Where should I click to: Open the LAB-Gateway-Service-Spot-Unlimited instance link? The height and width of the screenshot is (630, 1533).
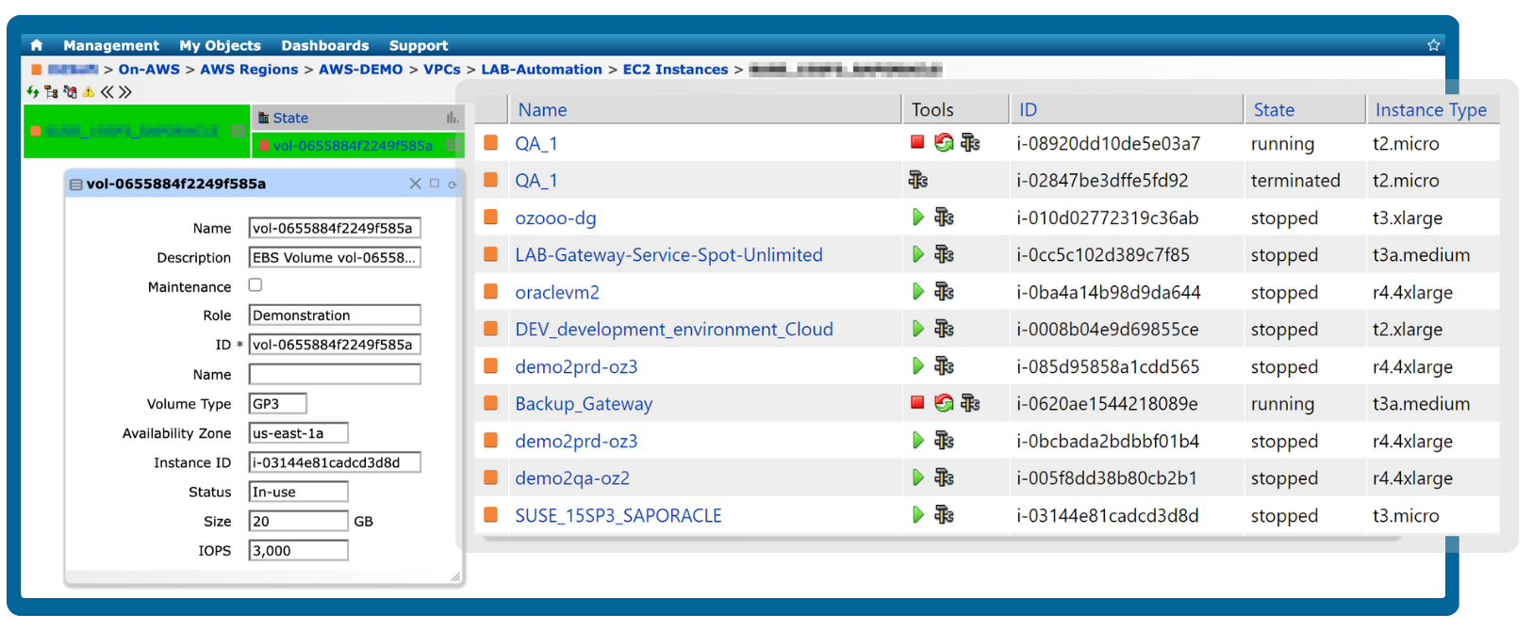(668, 255)
